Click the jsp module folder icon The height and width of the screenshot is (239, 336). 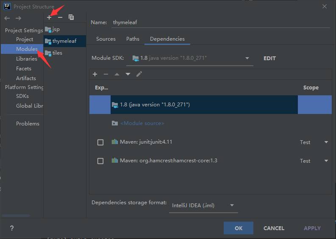point(48,30)
